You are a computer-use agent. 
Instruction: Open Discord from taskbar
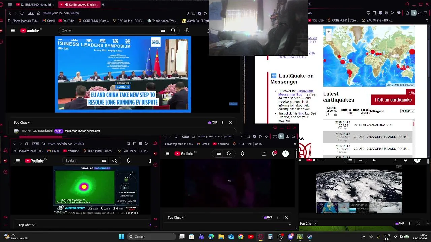[x=290, y=237]
